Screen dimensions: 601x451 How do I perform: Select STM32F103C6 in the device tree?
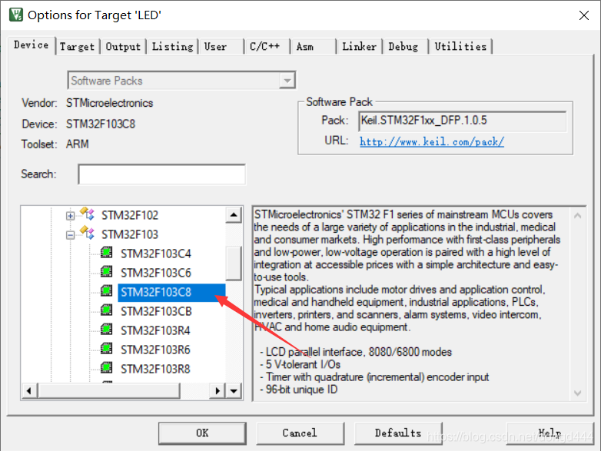pos(155,273)
